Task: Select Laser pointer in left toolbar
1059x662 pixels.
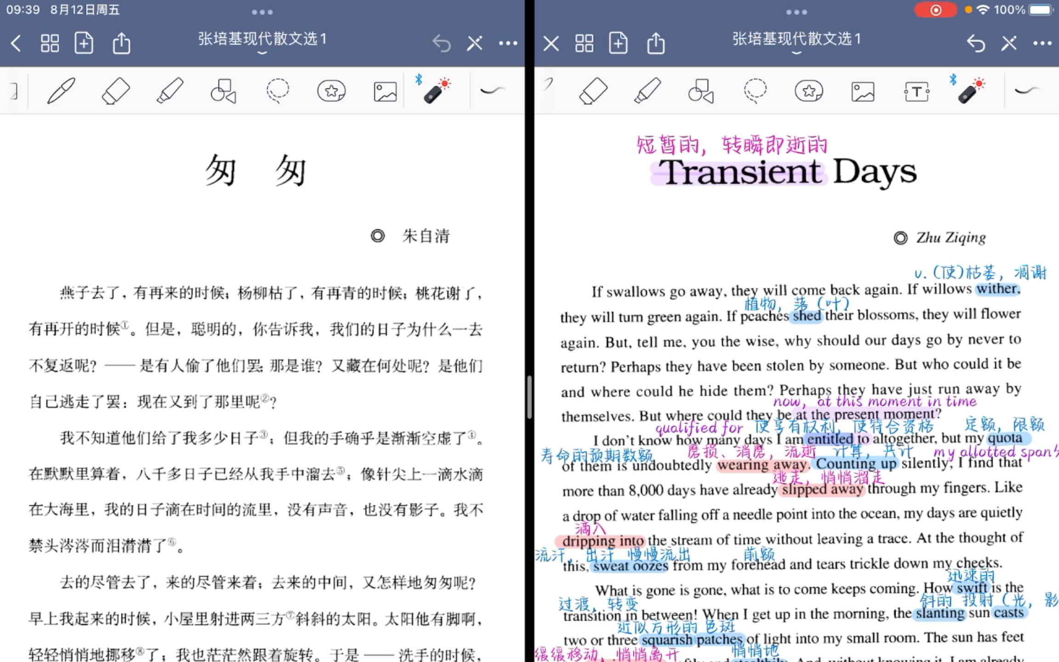Action: point(437,91)
